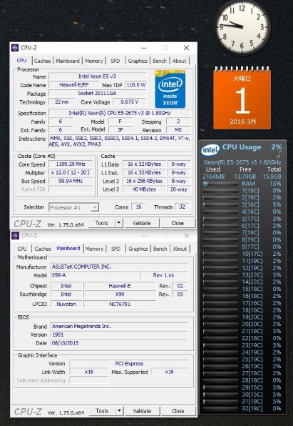This screenshot has height=426, width=293.
Task: Switch to the Caches tab in upper window
Action: (x=42, y=61)
